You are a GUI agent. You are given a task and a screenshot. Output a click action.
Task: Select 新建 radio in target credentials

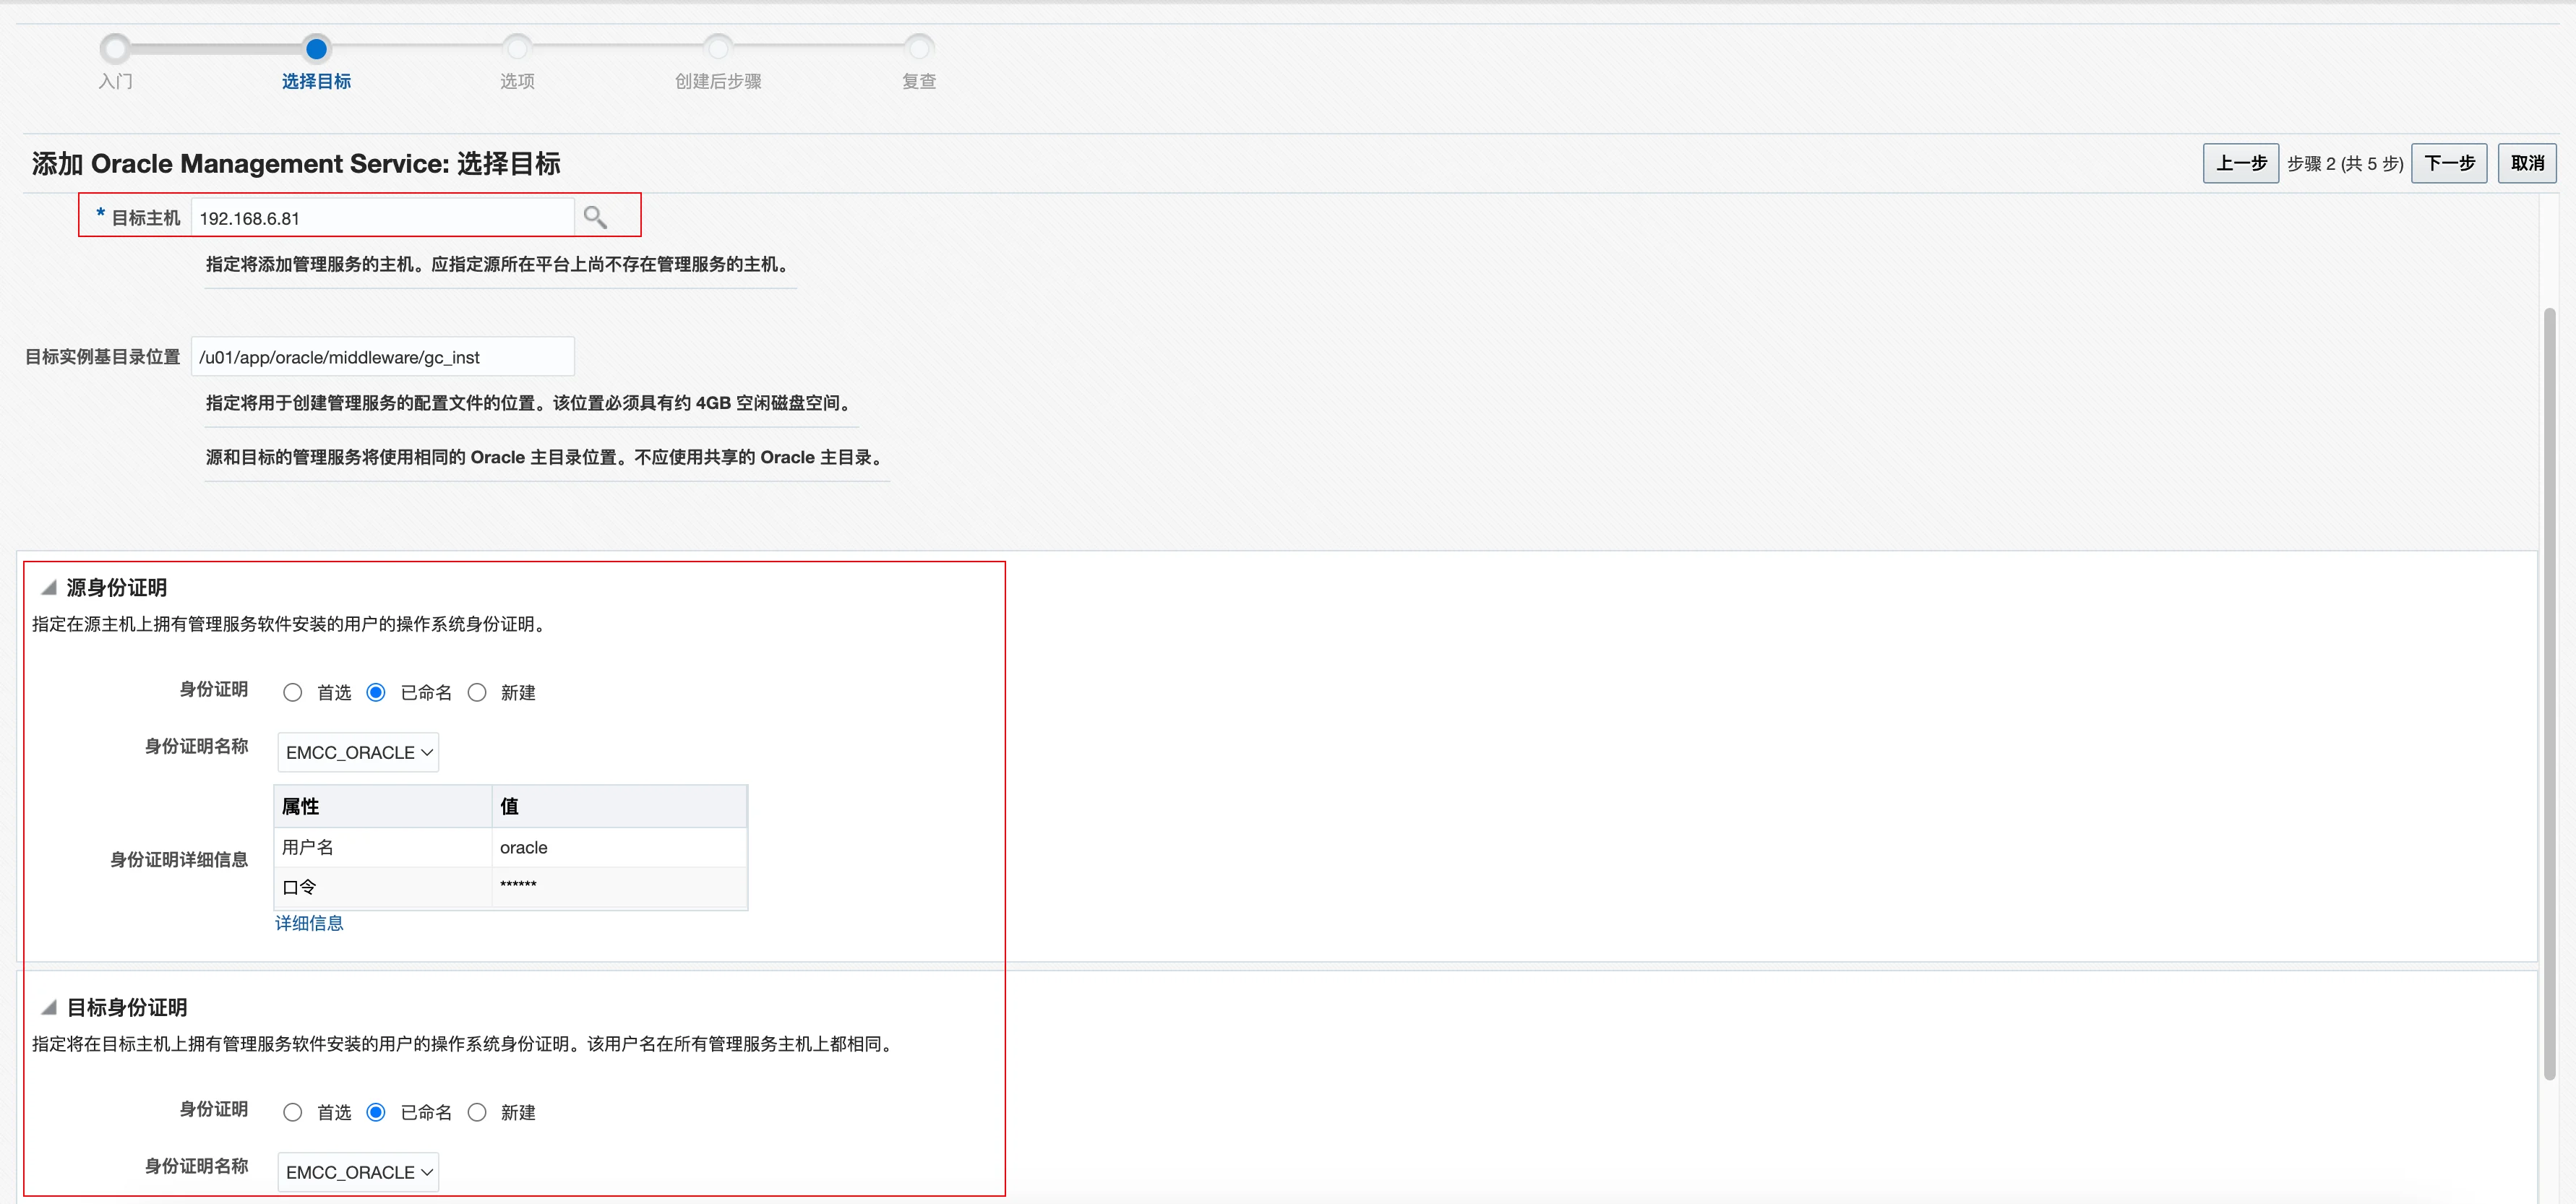pyautogui.click(x=477, y=1112)
